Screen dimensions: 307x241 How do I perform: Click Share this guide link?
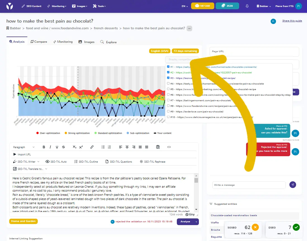pyautogui.click(x=292, y=21)
